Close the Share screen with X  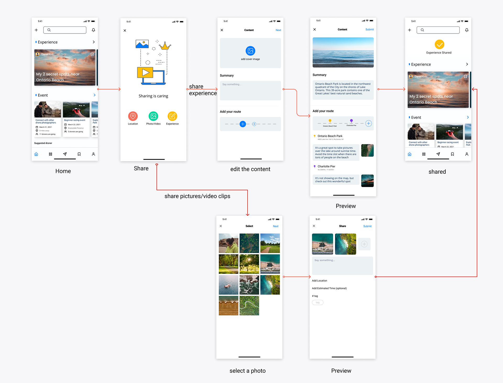[125, 31]
